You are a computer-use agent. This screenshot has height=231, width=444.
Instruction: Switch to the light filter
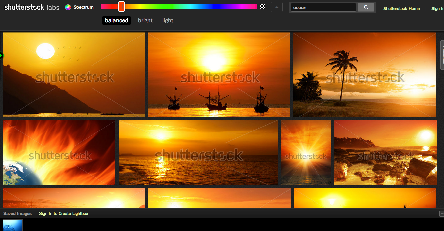point(168,21)
